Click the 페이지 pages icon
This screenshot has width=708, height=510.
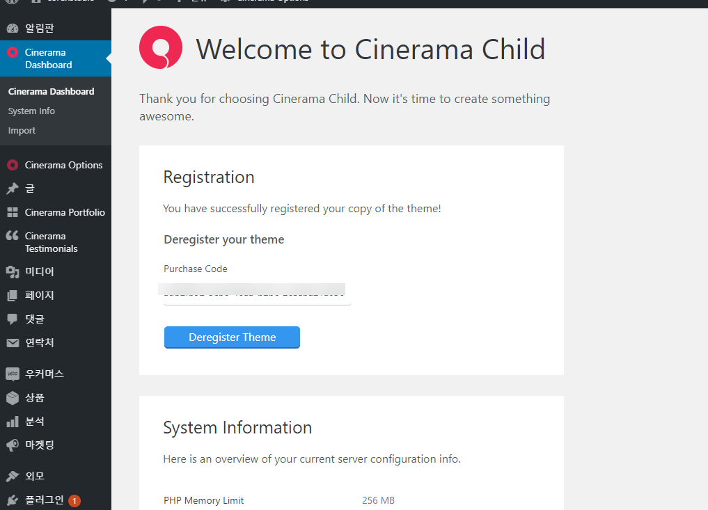coord(13,295)
